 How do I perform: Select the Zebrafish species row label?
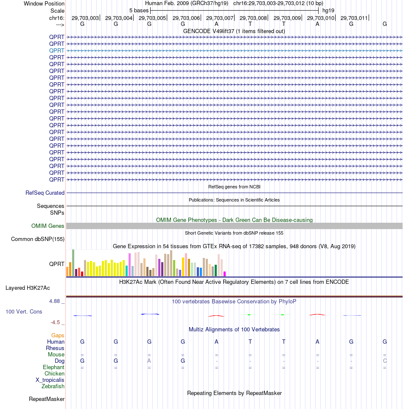pyautogui.click(x=53, y=387)
